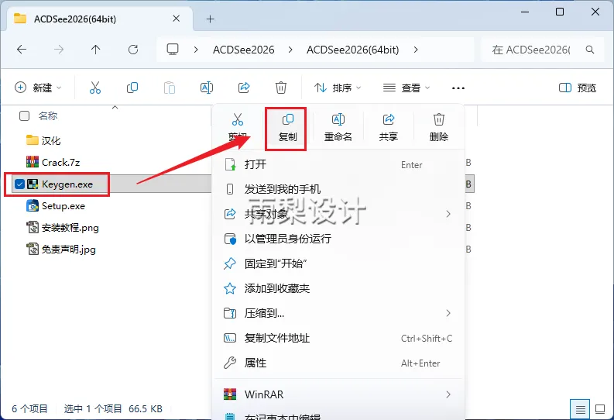Expand the 压缩到... submenu
The height and width of the screenshot is (420, 614).
coord(448,313)
